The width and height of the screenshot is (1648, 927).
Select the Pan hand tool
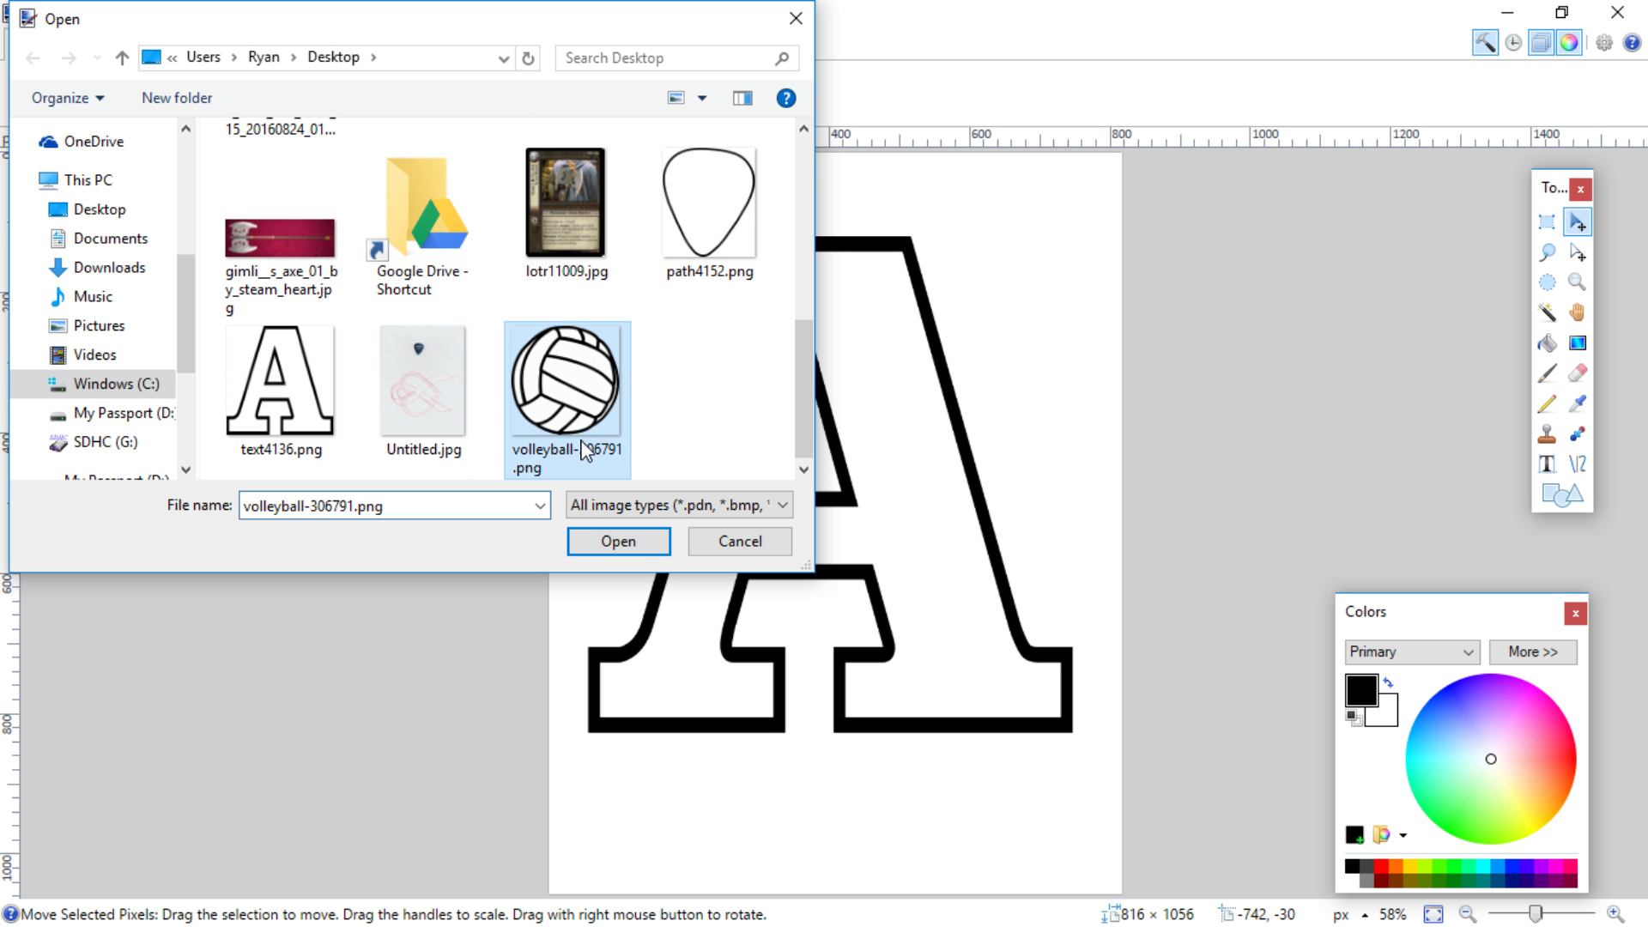pos(1577,312)
